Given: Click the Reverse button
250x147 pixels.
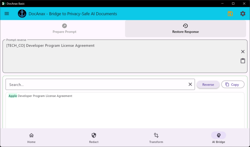Looking at the screenshot, I should tap(208, 85).
